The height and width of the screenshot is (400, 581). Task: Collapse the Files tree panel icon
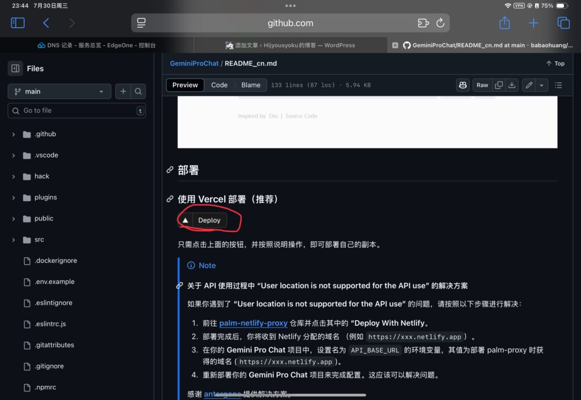click(x=15, y=69)
